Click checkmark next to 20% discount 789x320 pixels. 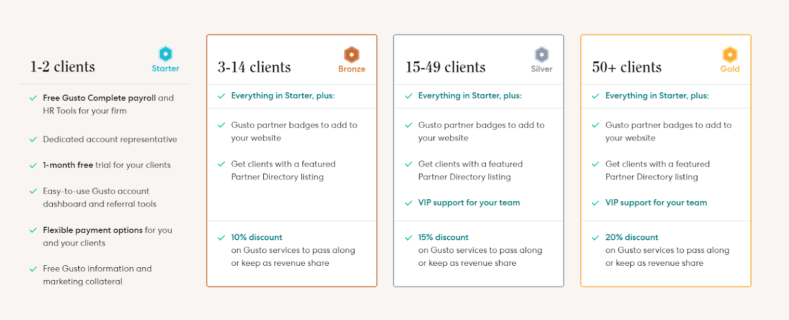(596, 238)
